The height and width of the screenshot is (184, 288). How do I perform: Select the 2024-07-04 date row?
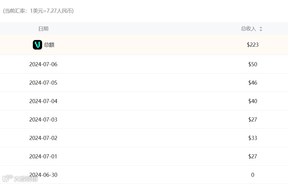click(x=43, y=101)
